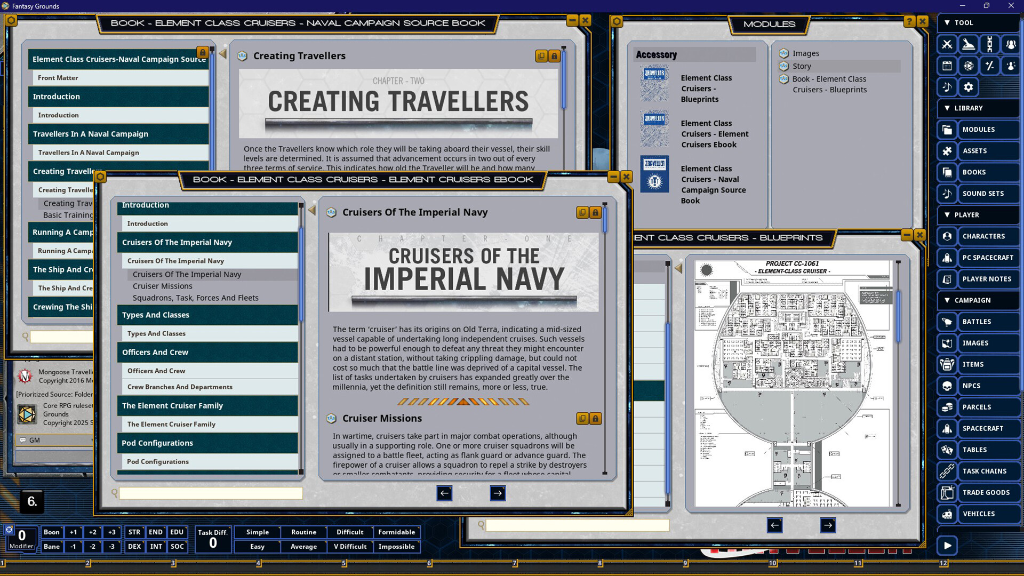
Task: Select the Formidable task difficulty
Action: (396, 532)
